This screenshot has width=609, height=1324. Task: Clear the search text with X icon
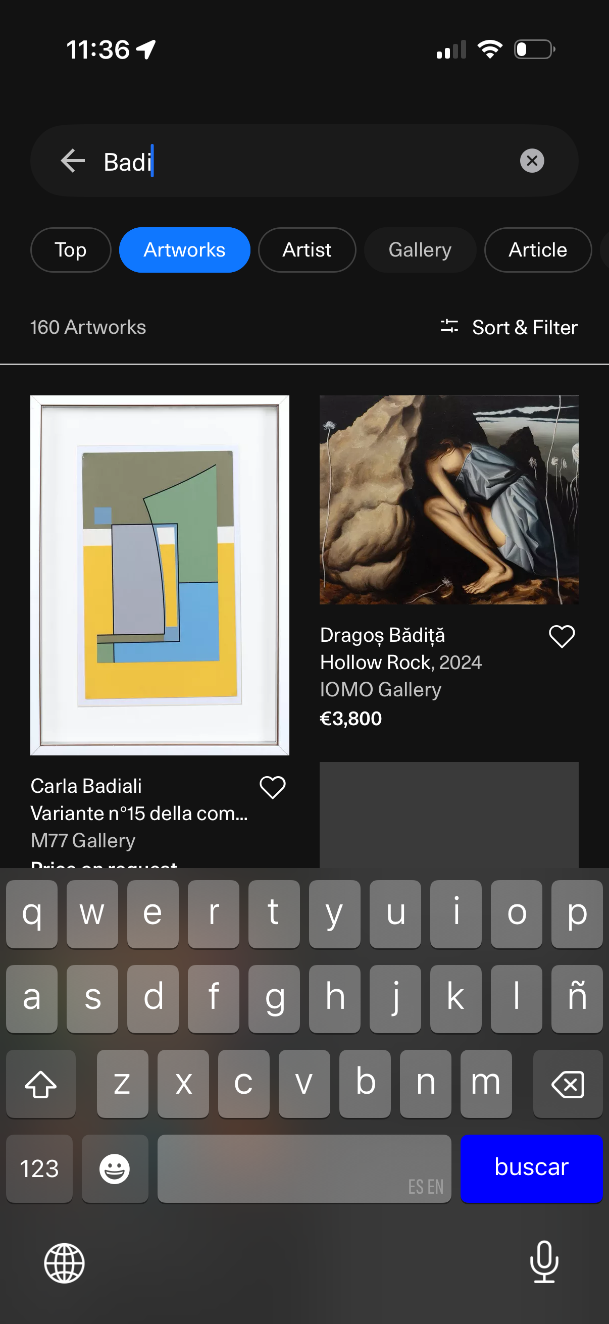tap(531, 161)
